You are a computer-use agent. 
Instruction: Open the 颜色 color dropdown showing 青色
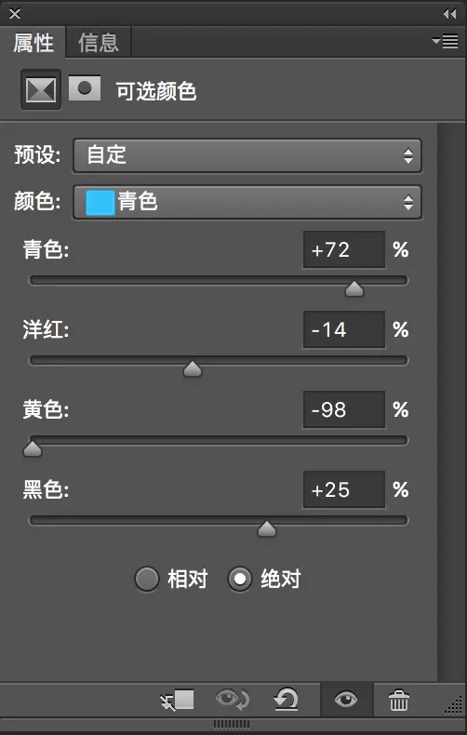click(247, 202)
